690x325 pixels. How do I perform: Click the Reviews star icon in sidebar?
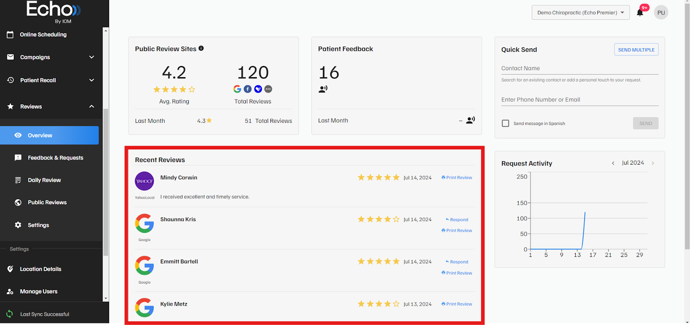(x=10, y=106)
